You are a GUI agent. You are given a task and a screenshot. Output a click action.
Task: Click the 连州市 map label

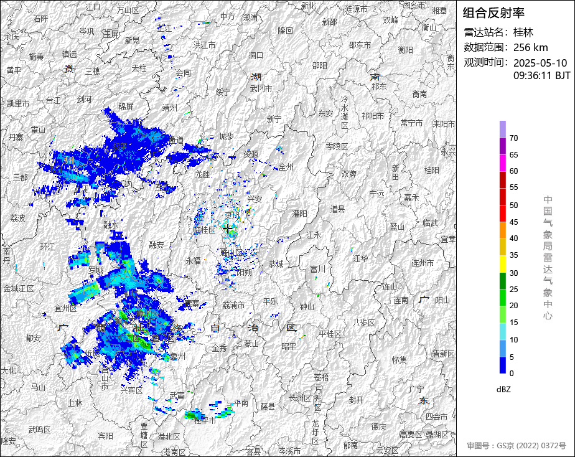coord(423,263)
